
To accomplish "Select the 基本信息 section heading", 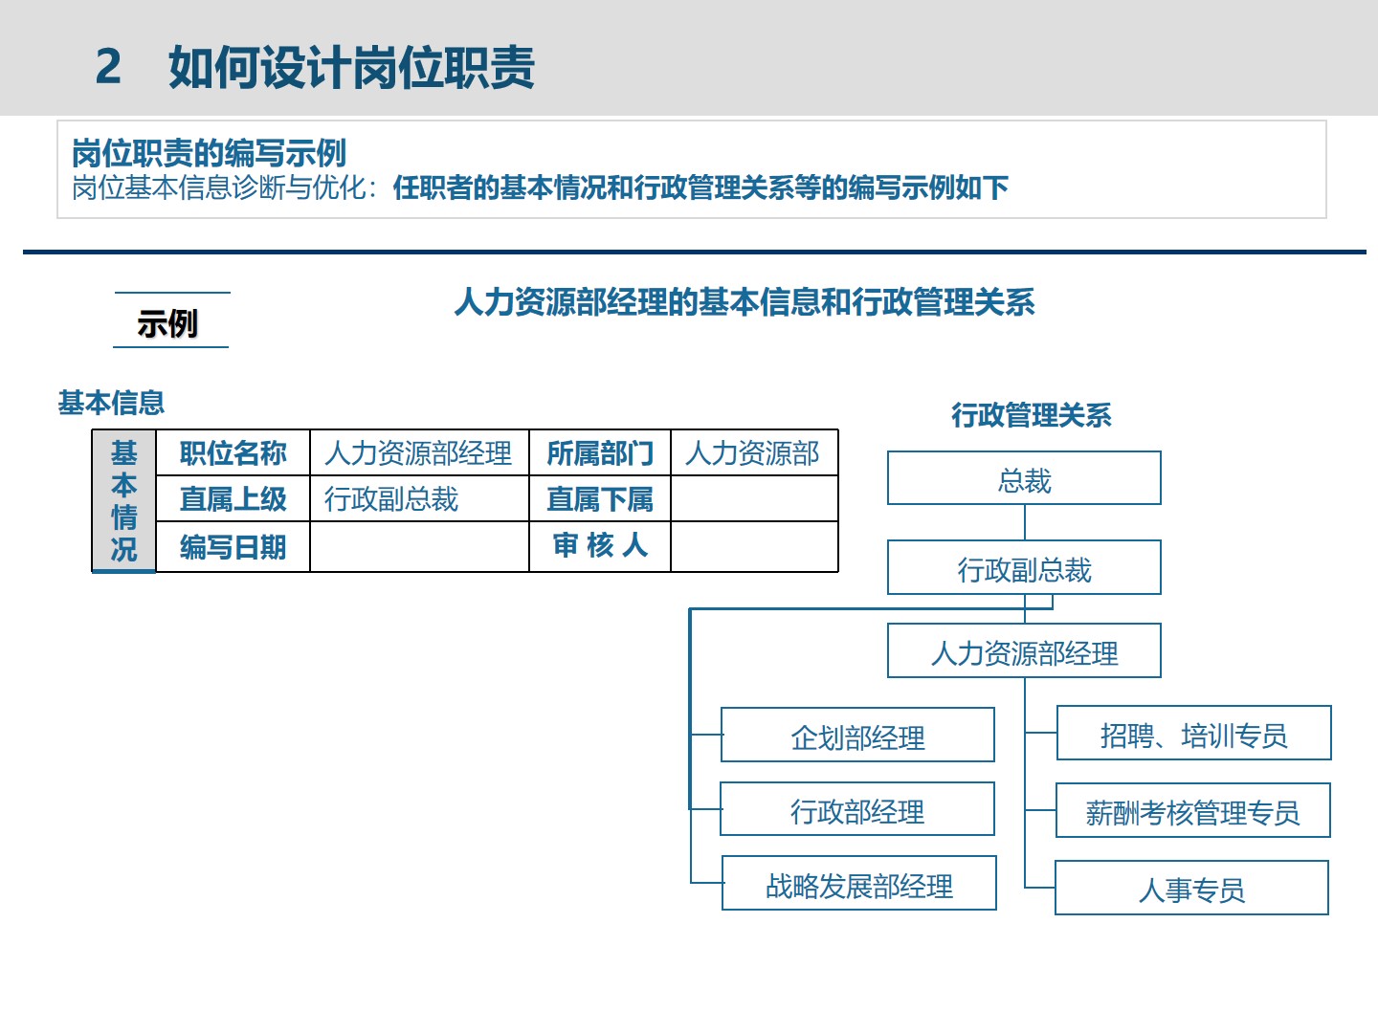I will coord(111,403).
